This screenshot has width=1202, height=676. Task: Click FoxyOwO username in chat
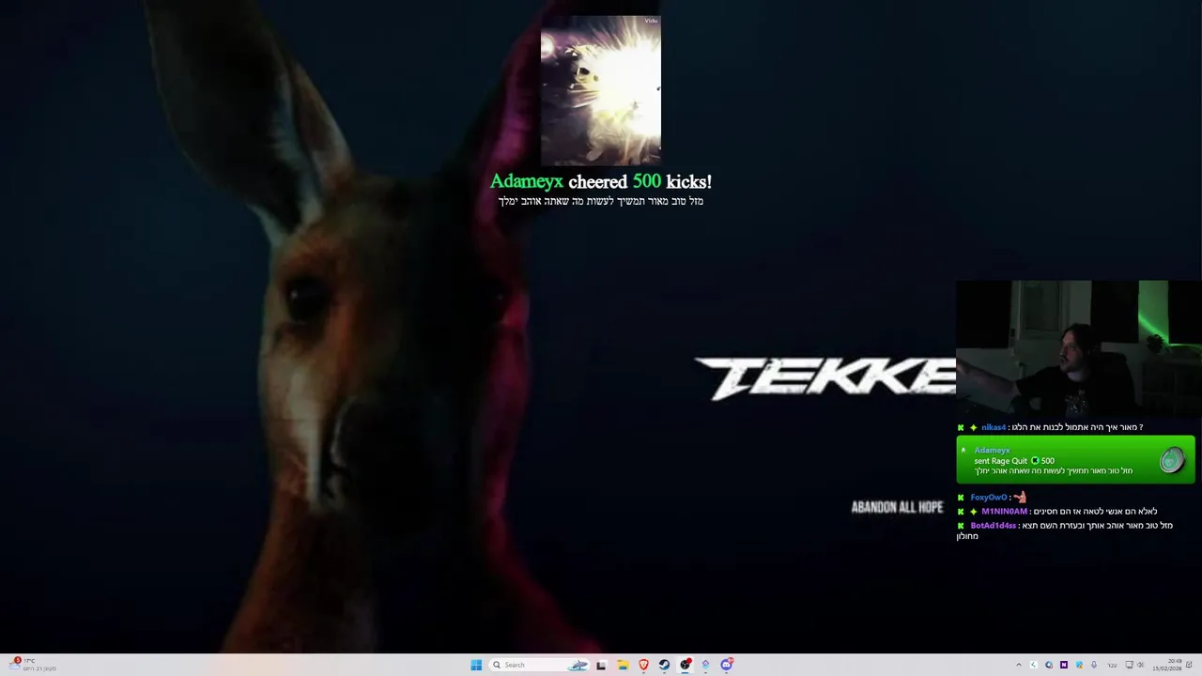point(989,498)
